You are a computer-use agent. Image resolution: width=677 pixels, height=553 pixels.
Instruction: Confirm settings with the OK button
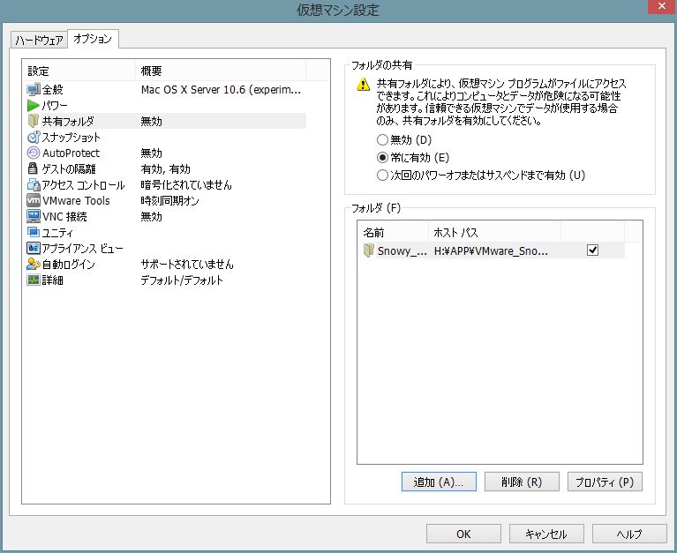coord(463,534)
